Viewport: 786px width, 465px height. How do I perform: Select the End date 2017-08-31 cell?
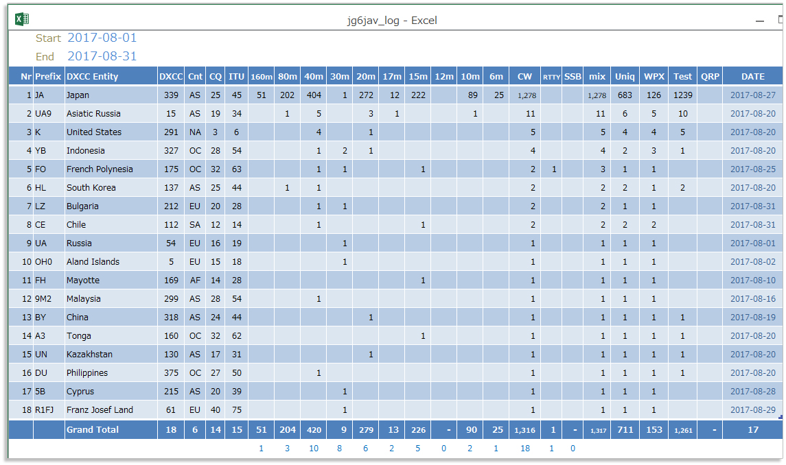102,56
